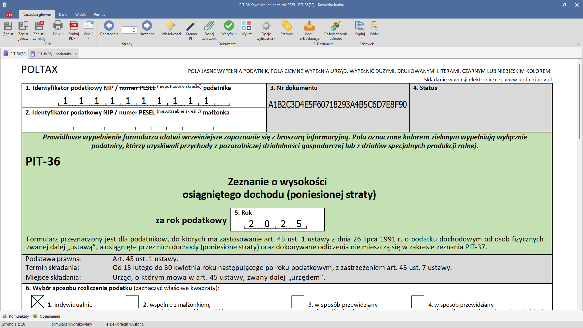Viewport: 583px width, 328px height.
Task: Open Poświadczenie odbioru receipt
Action: (x=336, y=30)
